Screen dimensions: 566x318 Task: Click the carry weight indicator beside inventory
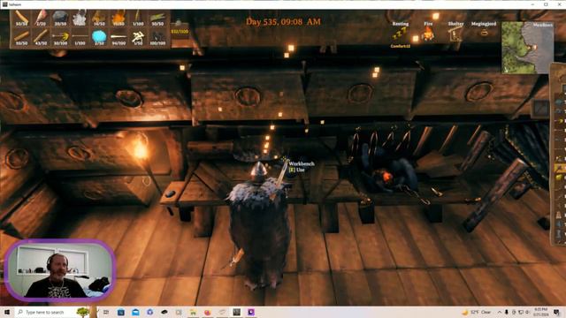(x=180, y=29)
